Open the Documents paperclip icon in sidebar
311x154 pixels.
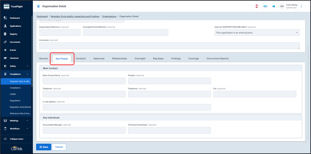pyautogui.click(x=5, y=42)
